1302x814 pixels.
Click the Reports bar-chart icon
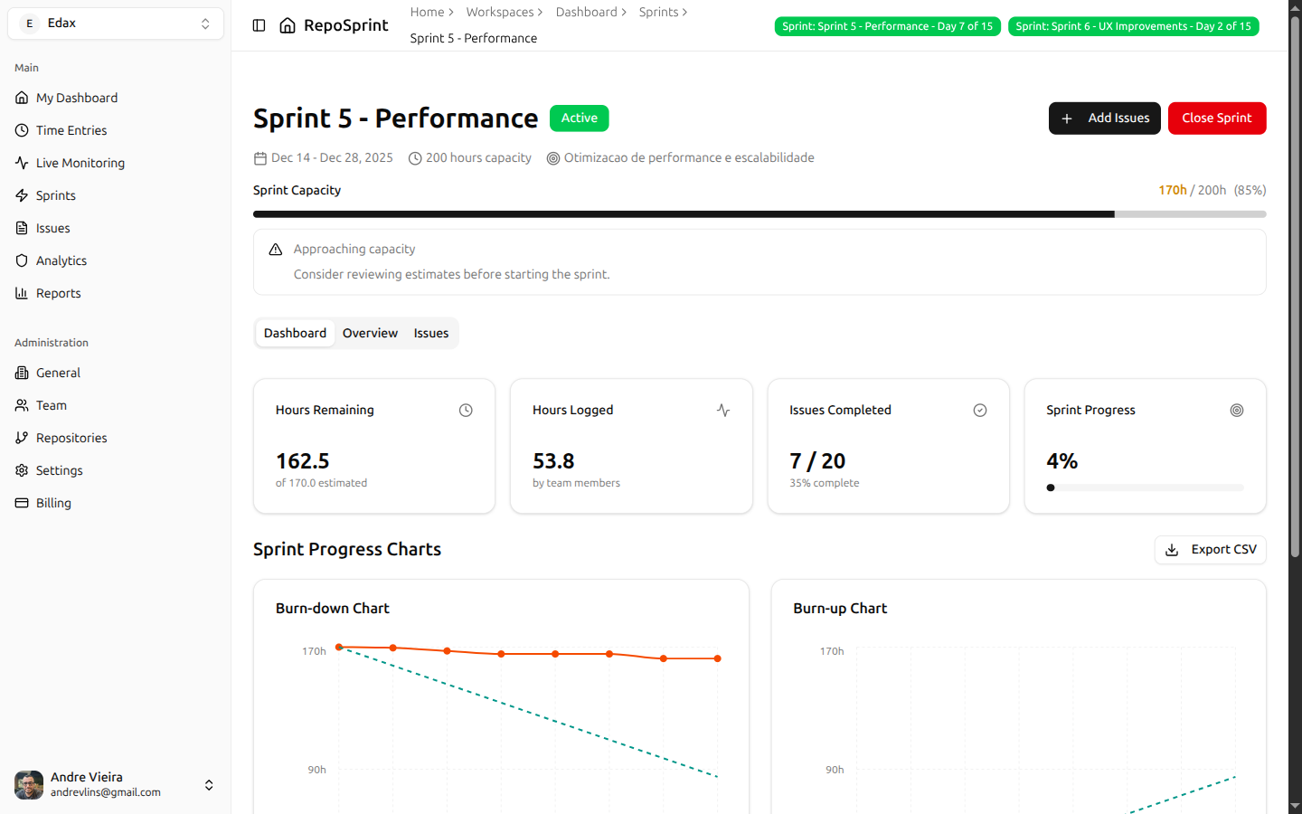click(x=22, y=292)
